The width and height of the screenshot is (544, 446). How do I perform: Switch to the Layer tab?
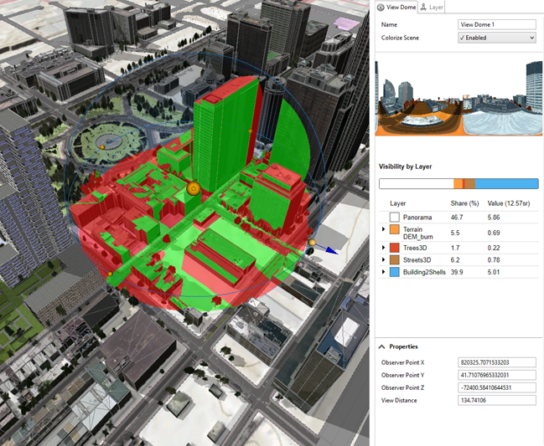pyautogui.click(x=435, y=7)
